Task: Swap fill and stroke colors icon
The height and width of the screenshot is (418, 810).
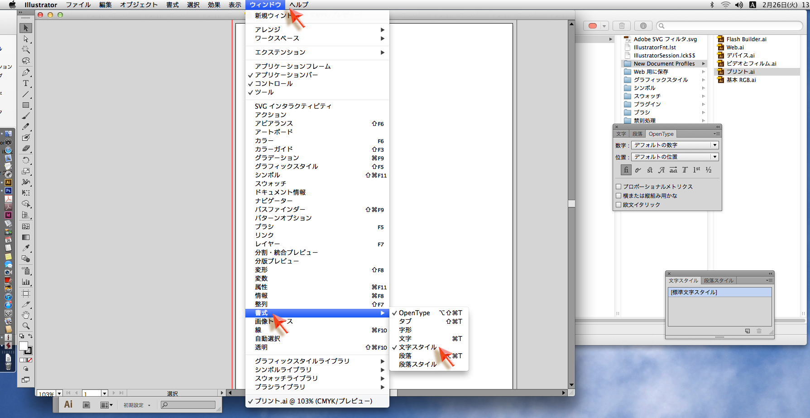Action: 30,336
